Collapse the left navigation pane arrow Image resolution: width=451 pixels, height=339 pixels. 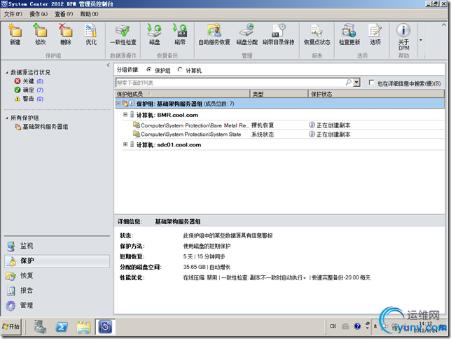[108, 65]
